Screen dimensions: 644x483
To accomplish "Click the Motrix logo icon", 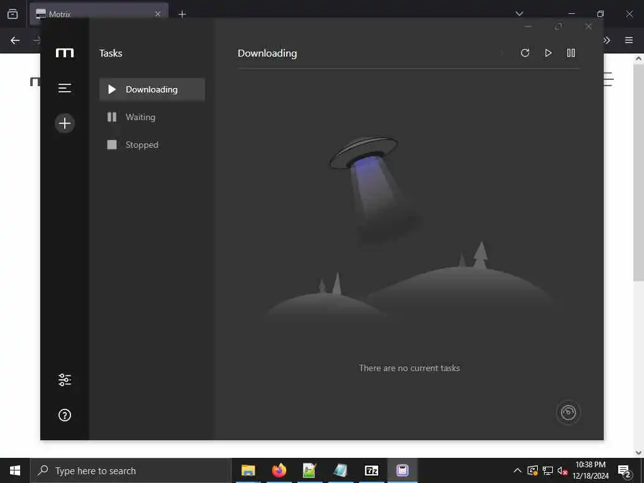I will 65,53.
